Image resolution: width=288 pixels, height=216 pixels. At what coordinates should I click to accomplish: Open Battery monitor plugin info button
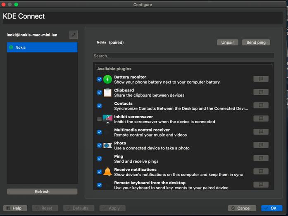coord(261,79)
